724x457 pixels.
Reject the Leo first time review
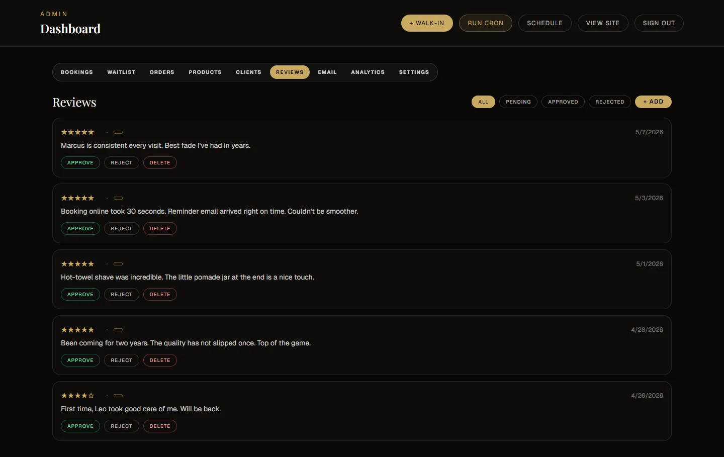tap(122, 426)
